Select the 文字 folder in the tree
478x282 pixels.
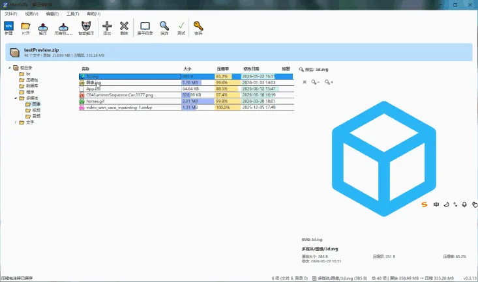pyautogui.click(x=30, y=122)
